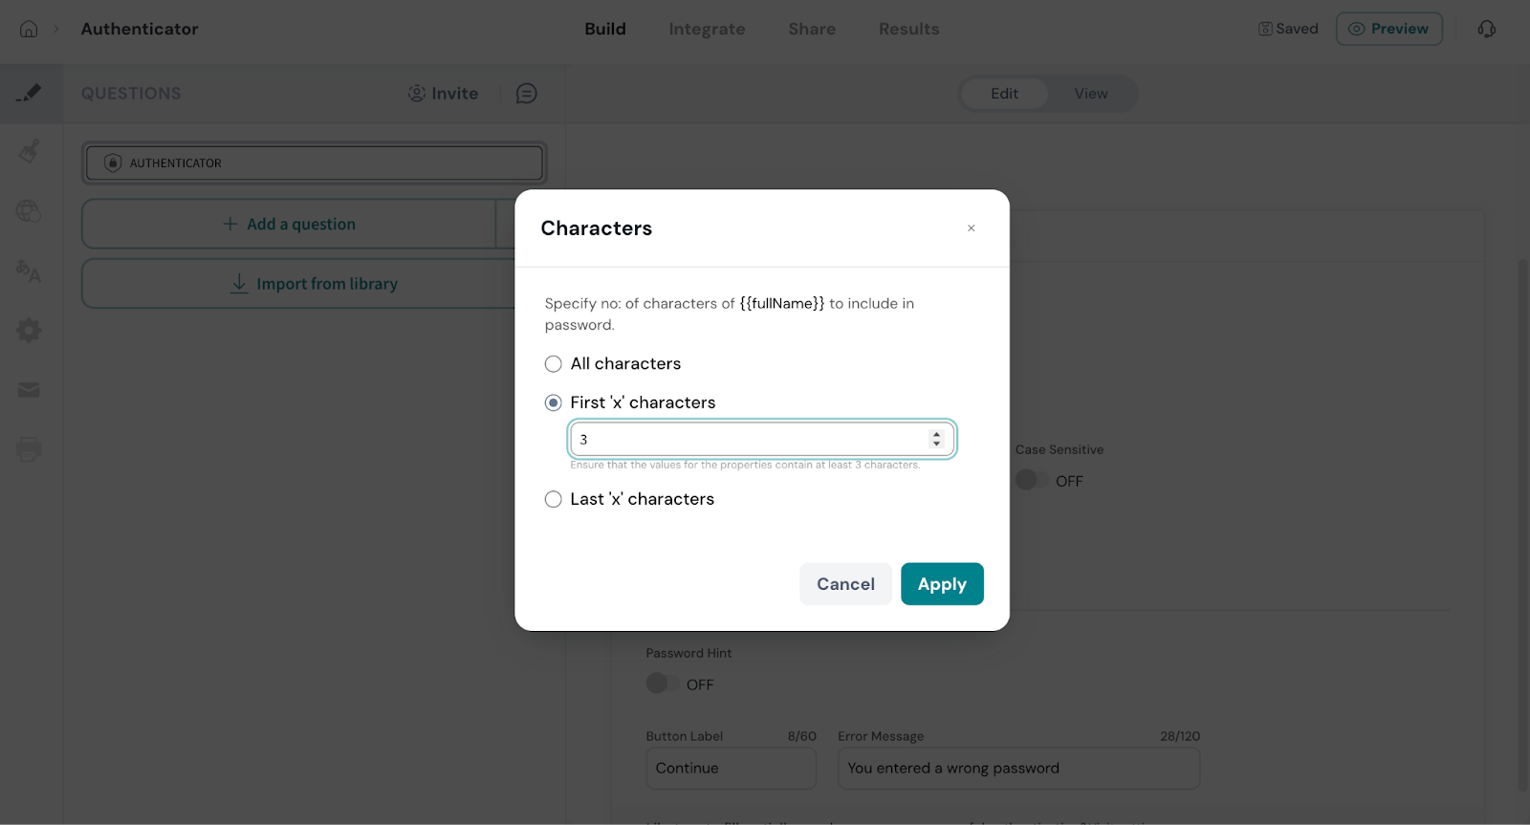Select the pencil build icon in sidebar
1530x825 pixels.
pos(30,93)
